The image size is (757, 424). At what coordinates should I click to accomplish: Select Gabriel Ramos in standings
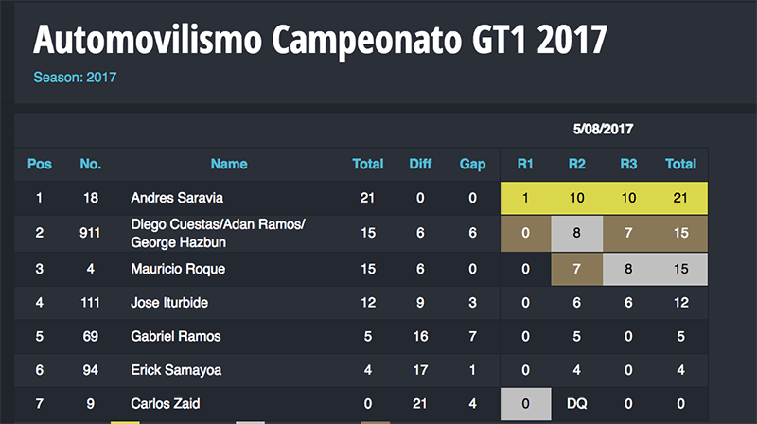point(176,337)
